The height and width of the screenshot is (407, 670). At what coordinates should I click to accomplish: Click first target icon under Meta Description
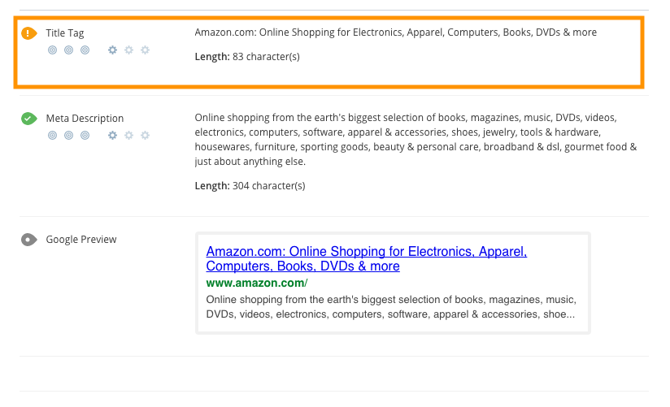click(x=52, y=136)
